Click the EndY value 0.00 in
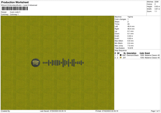161x113 pixels. [x=130, y=39]
